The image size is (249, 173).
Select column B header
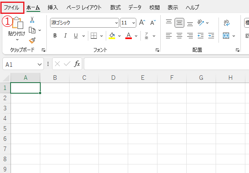(x=55, y=78)
